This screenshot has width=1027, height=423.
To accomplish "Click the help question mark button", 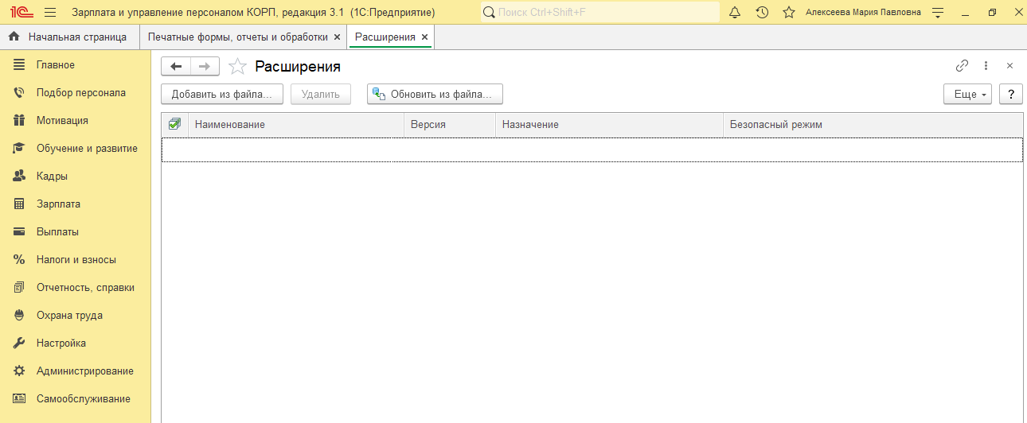I will pyautogui.click(x=1010, y=95).
